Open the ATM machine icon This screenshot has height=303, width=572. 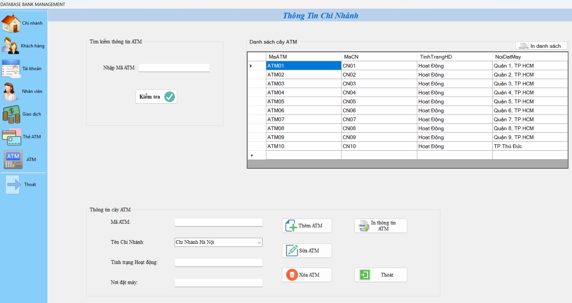tap(13, 160)
